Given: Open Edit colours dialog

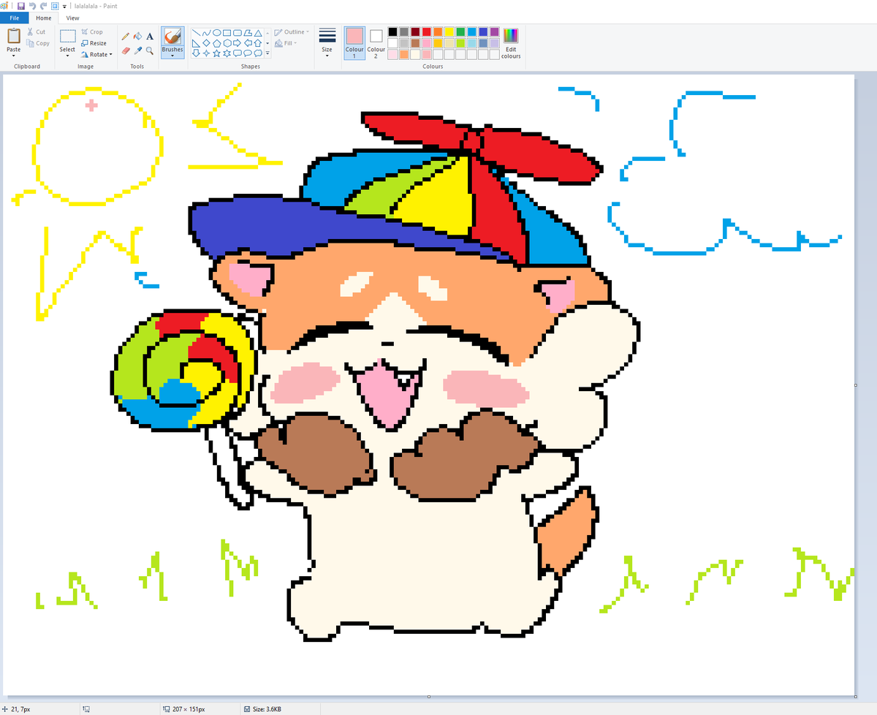Looking at the screenshot, I should [x=511, y=43].
